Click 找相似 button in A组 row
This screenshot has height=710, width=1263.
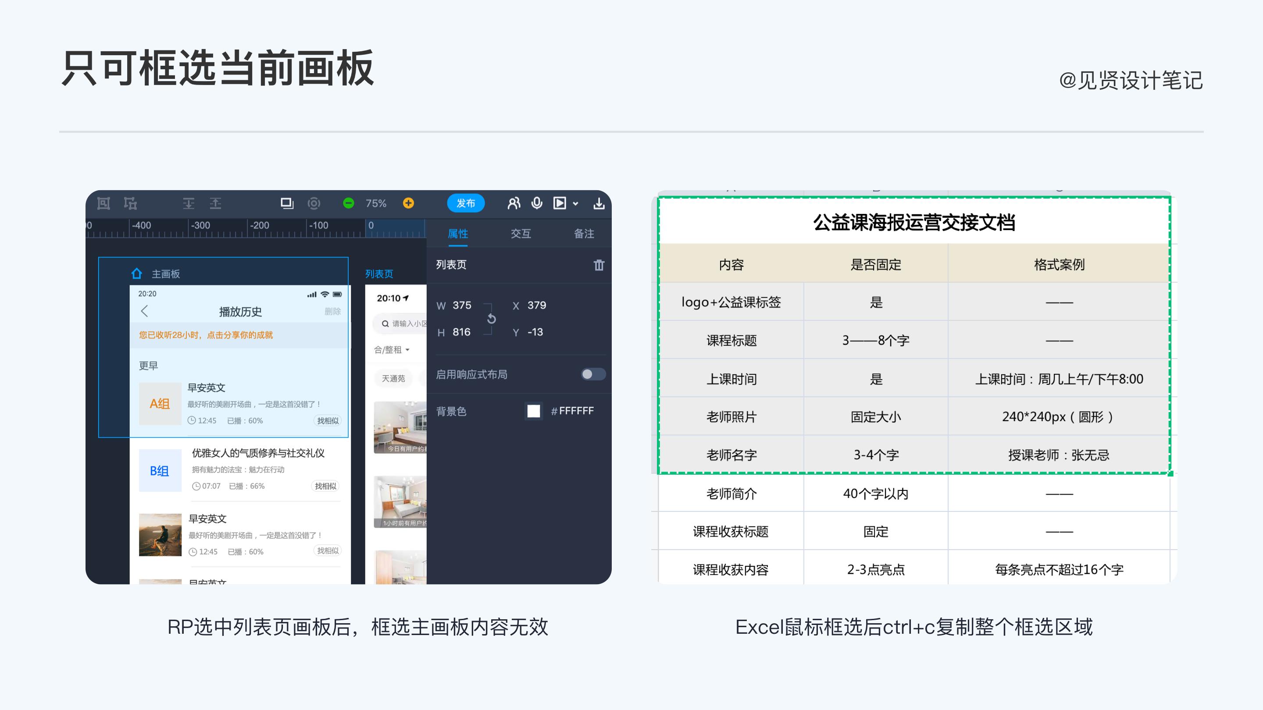click(328, 421)
